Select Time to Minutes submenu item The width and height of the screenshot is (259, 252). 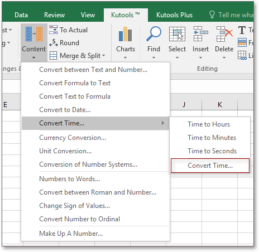click(210, 138)
